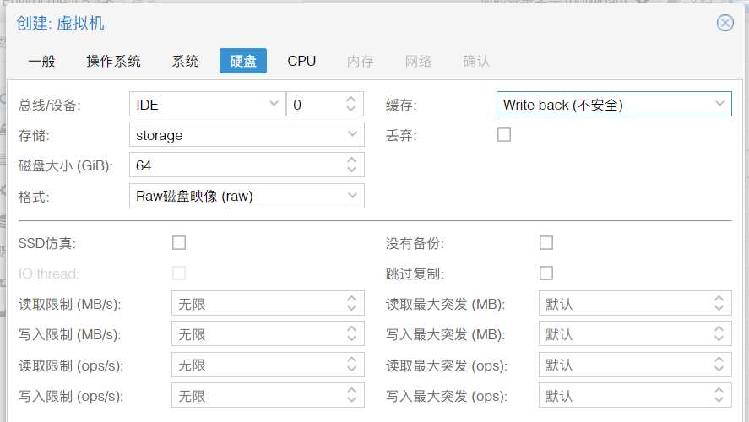Close the Create Virtual Machine dialog
The height and width of the screenshot is (422, 749).
[725, 23]
